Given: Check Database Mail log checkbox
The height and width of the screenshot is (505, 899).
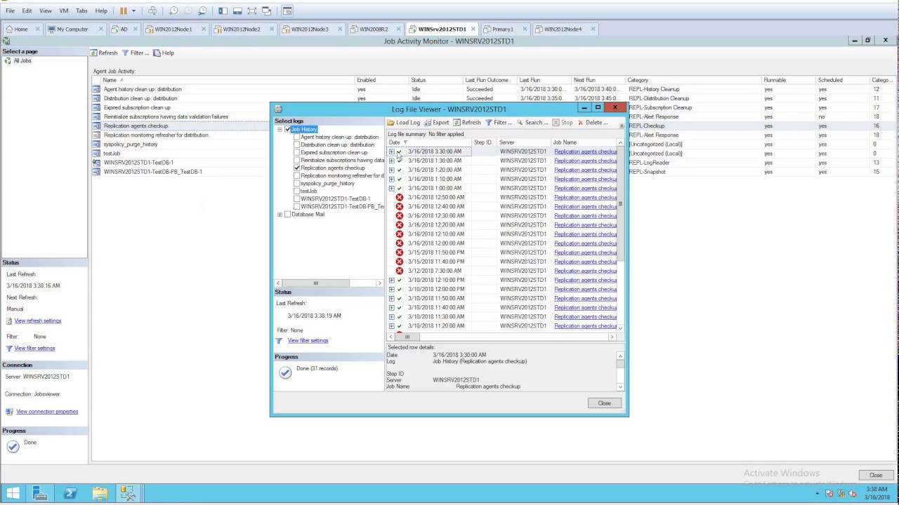Looking at the screenshot, I should coord(287,215).
